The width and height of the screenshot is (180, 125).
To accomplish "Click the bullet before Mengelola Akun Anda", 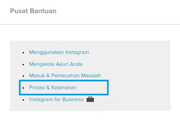I will [24, 64].
